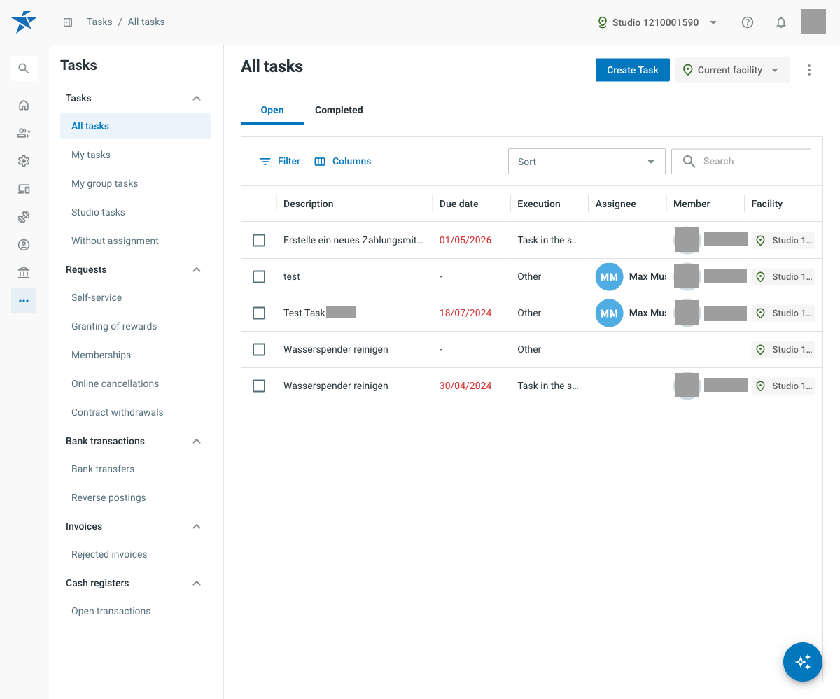Toggle the sidebar panel collapse icon
Viewport: 840px width, 699px height.
[68, 22]
